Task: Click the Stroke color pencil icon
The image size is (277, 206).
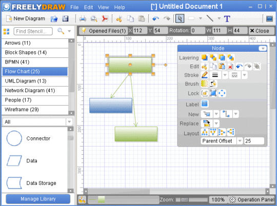Action: [204, 75]
